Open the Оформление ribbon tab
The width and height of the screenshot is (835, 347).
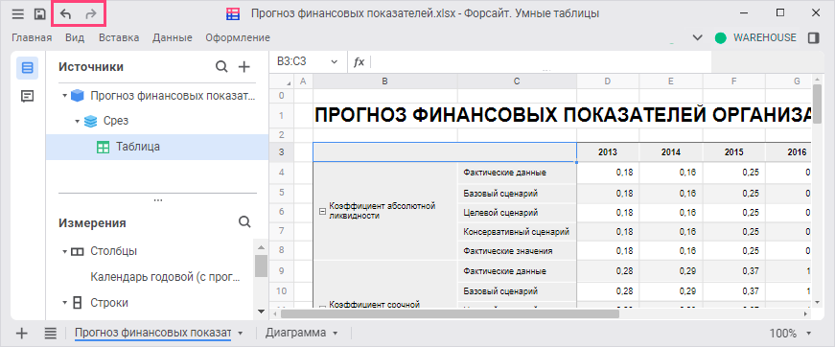pyautogui.click(x=238, y=37)
